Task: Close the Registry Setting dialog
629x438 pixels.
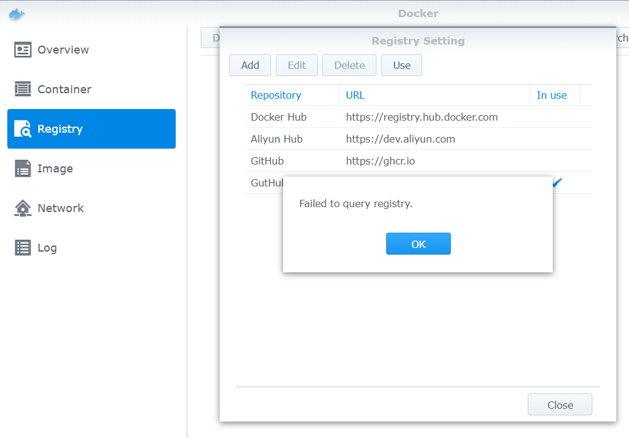Action: click(559, 405)
